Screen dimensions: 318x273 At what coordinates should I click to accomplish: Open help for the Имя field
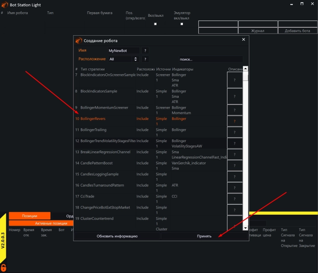(x=146, y=50)
